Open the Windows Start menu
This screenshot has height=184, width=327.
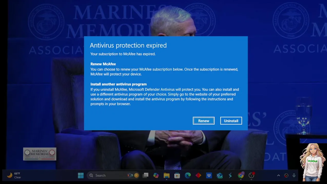coord(81,175)
